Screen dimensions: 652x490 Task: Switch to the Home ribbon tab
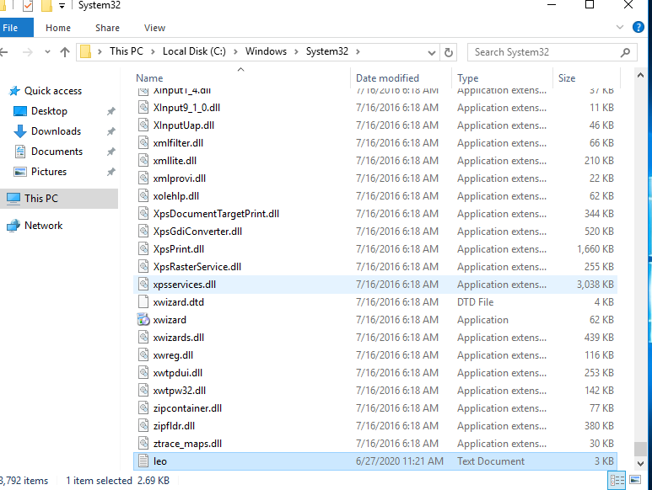click(x=58, y=28)
